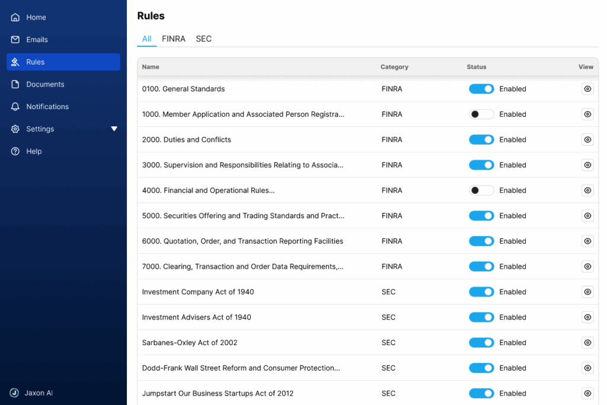This screenshot has width=607, height=405.
Task: Open Notifications in the sidebar
Action: point(47,107)
